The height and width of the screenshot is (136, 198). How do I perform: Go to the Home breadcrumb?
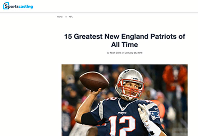60,17
